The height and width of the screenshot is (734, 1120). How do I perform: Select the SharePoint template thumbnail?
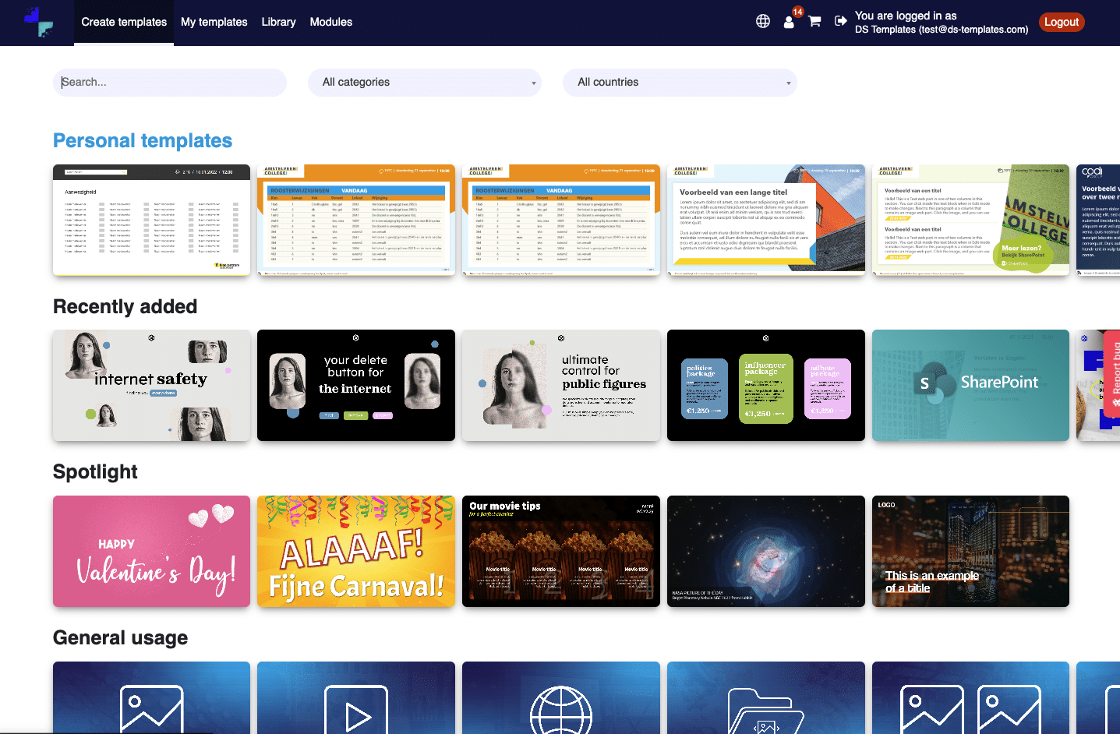coord(970,385)
